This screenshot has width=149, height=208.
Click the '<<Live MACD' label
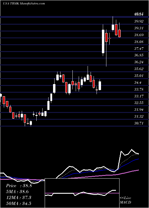click(x=125, y=200)
